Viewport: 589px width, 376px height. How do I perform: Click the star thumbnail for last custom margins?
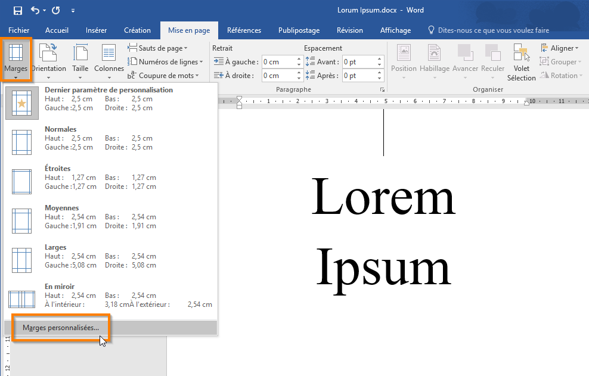pyautogui.click(x=22, y=103)
